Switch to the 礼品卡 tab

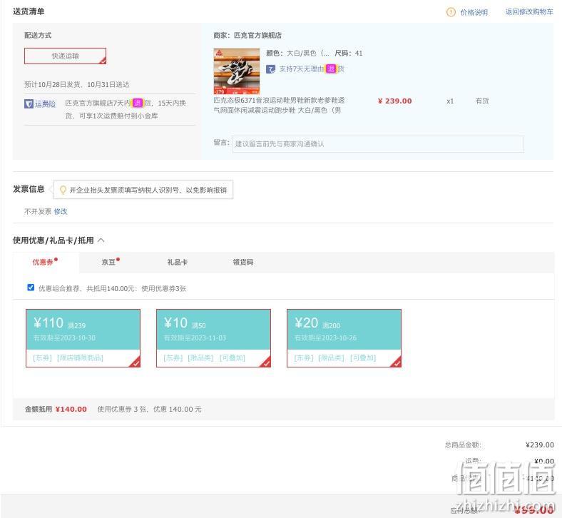(x=177, y=262)
